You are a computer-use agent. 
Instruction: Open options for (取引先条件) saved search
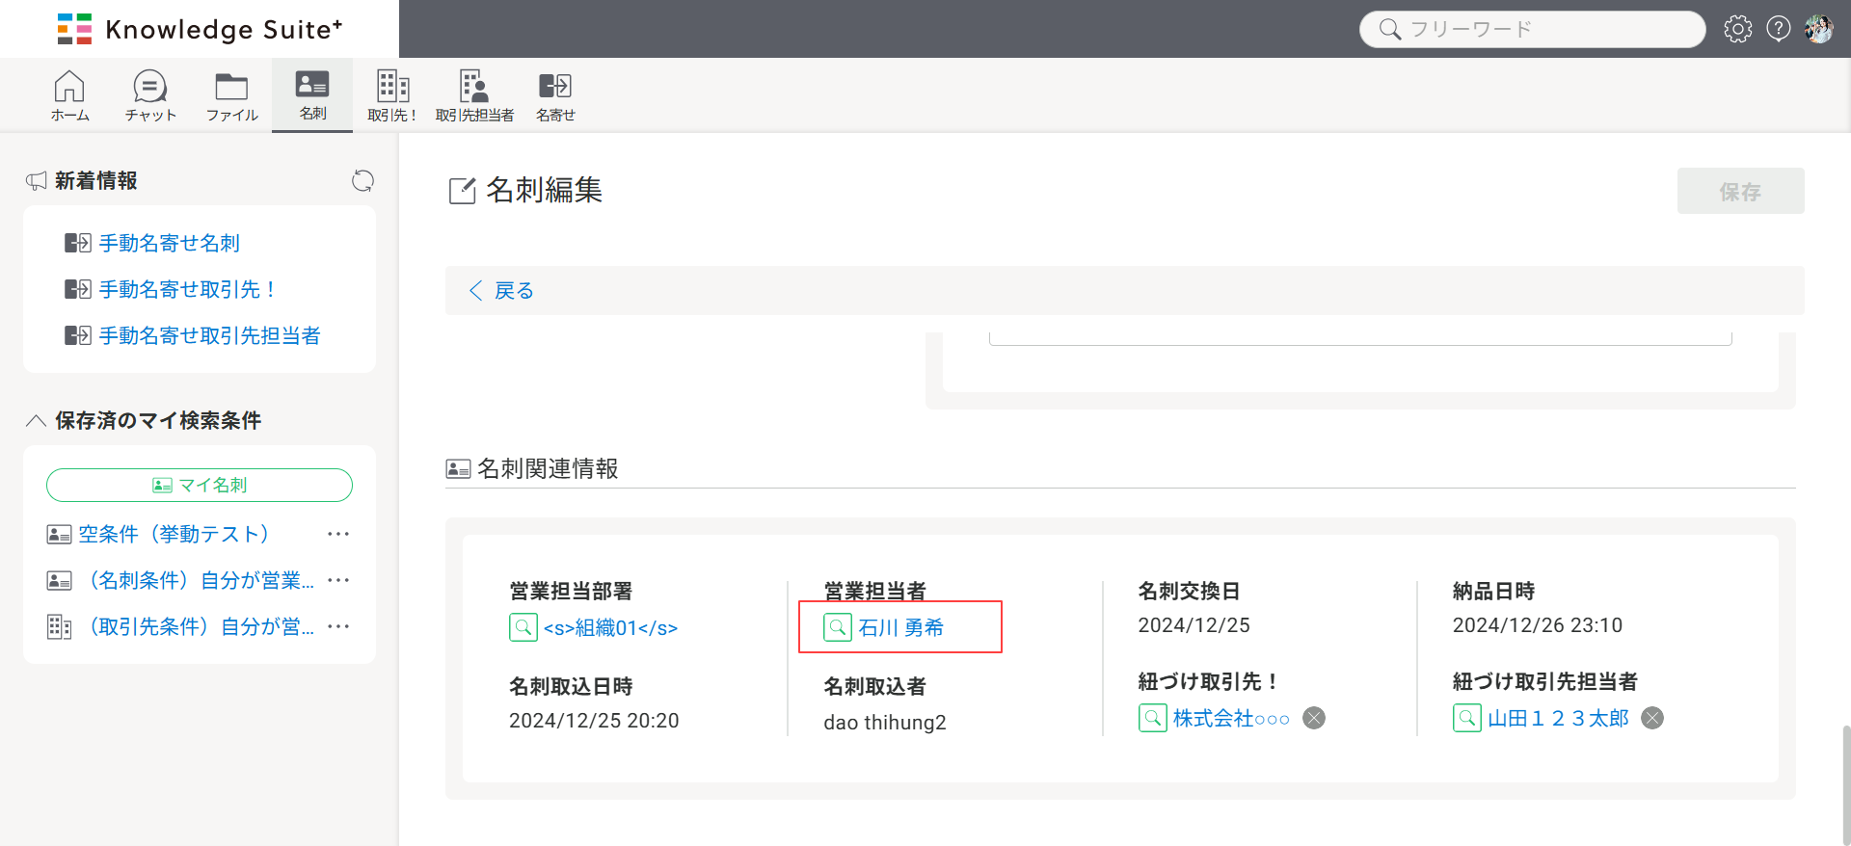[x=338, y=626]
